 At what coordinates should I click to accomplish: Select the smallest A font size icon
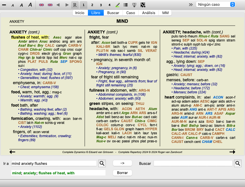13,5
